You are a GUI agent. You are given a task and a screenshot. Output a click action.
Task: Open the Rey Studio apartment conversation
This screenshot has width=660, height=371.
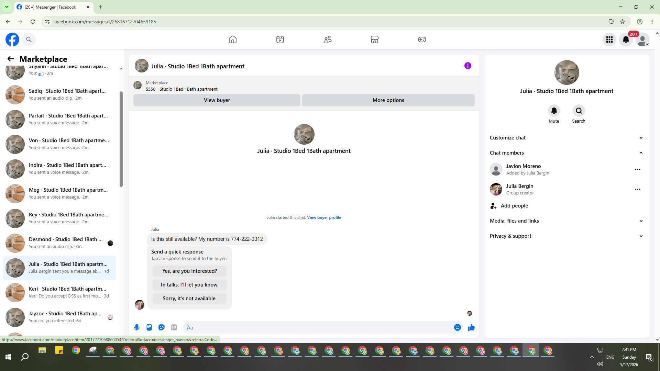click(59, 218)
